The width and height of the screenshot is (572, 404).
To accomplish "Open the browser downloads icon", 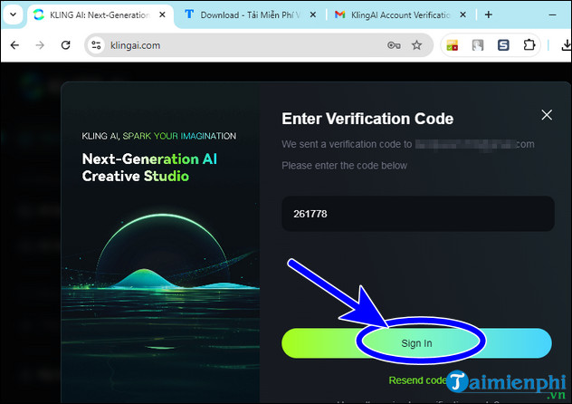I will [567, 45].
